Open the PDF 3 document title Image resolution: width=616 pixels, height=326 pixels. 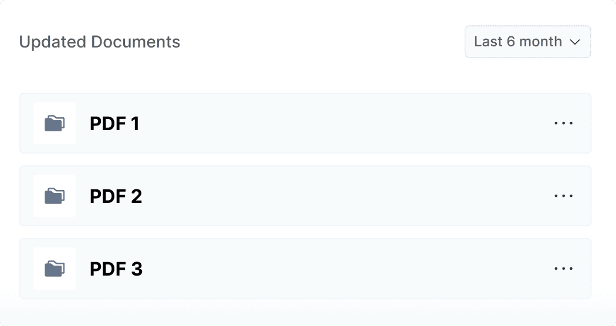click(116, 269)
